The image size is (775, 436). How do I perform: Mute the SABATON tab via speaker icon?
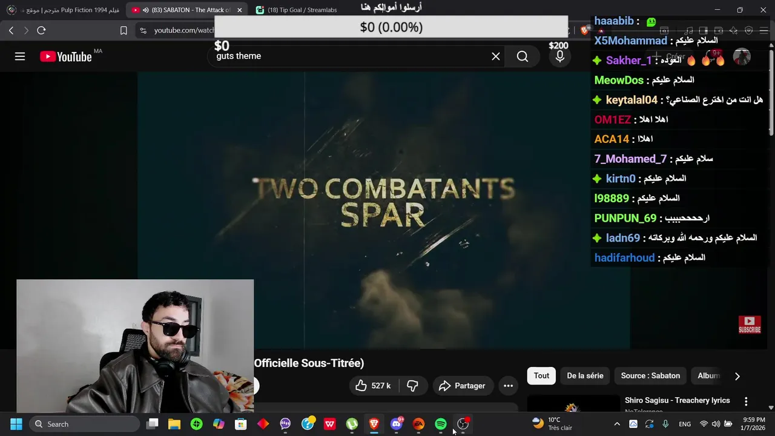coord(145,10)
